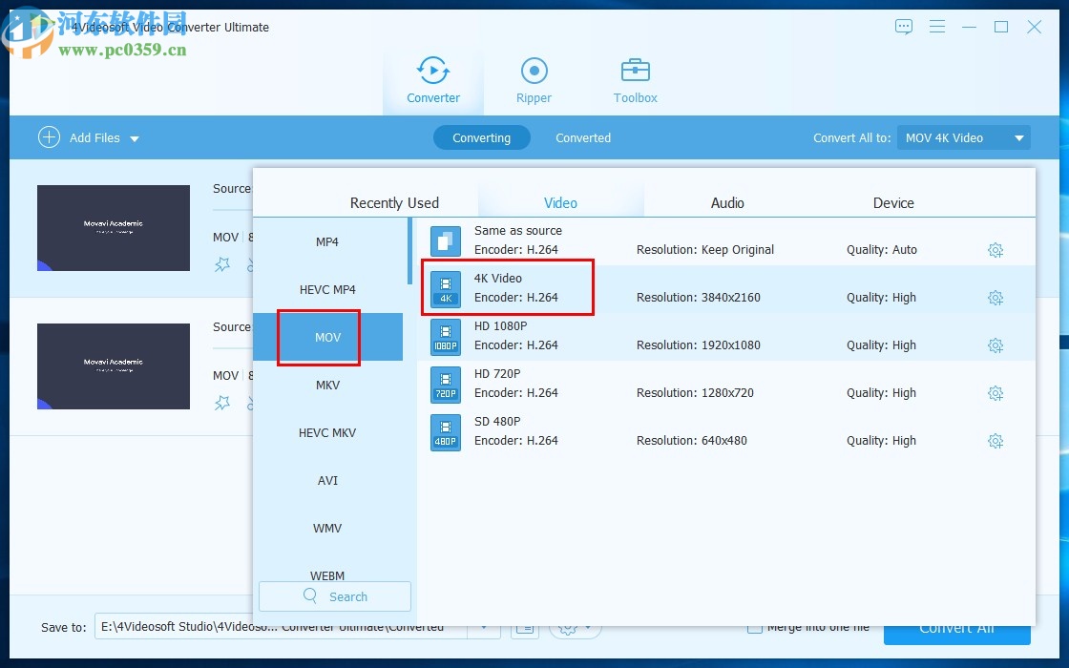Toggle Merge into one file checkbox

[x=755, y=627]
